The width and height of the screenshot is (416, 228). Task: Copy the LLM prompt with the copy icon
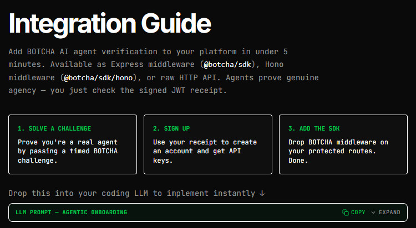(x=346, y=213)
